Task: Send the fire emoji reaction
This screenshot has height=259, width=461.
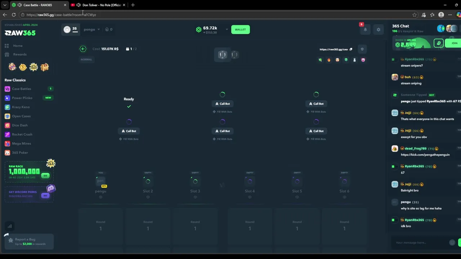Action: point(329,60)
